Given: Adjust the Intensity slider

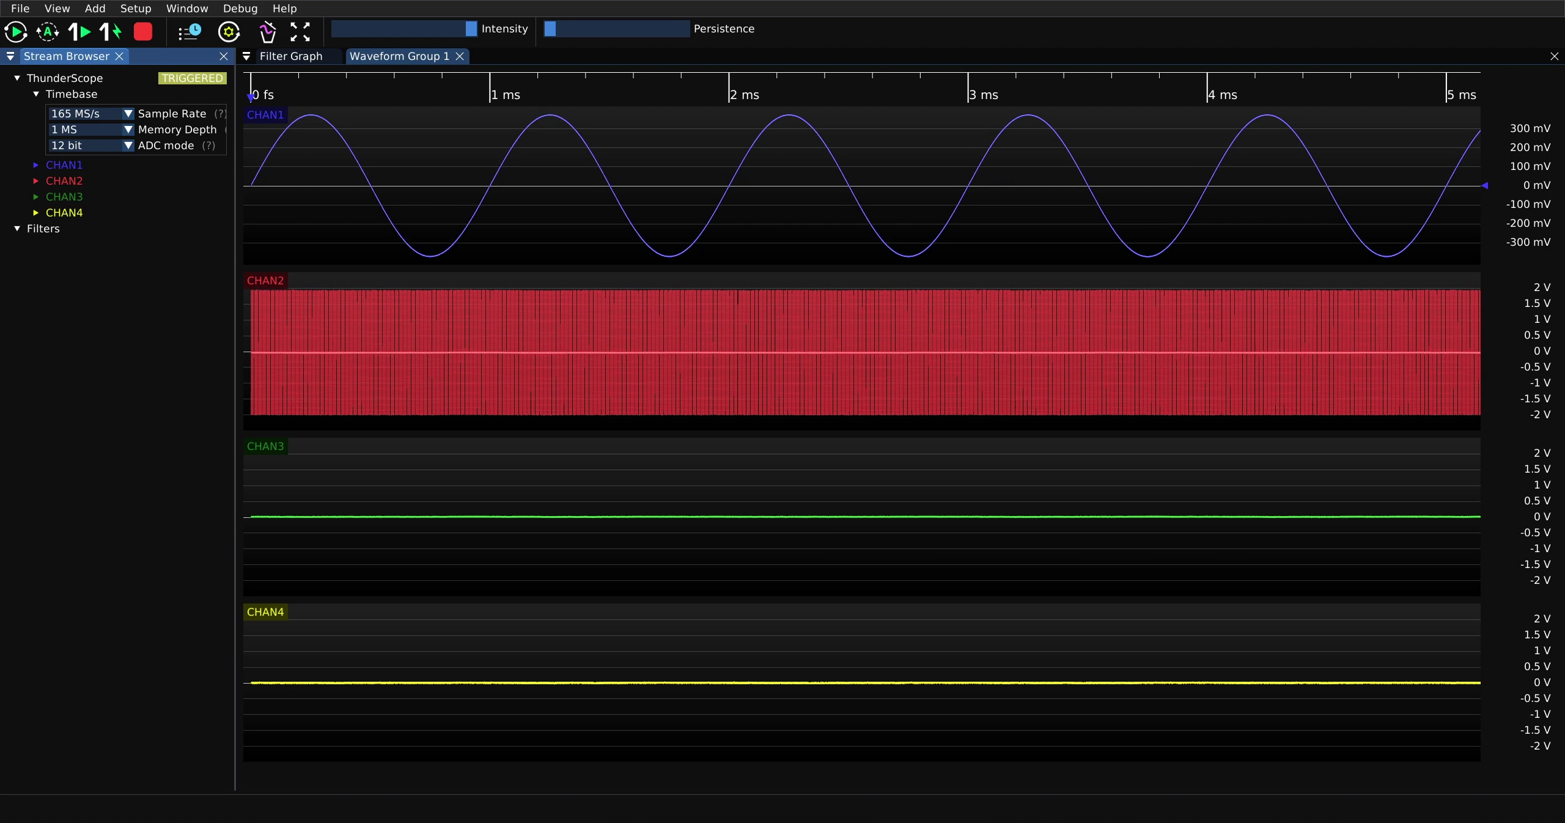Looking at the screenshot, I should point(404,29).
